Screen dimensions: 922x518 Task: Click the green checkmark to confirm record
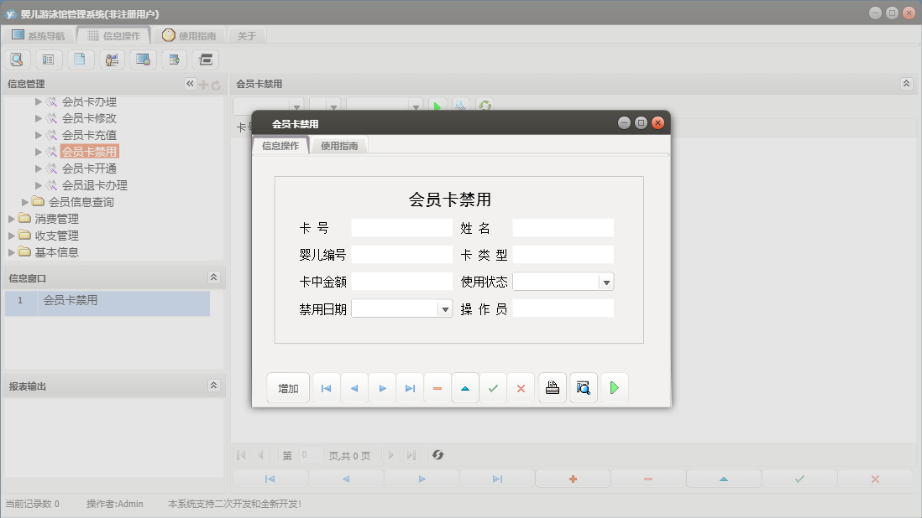494,387
